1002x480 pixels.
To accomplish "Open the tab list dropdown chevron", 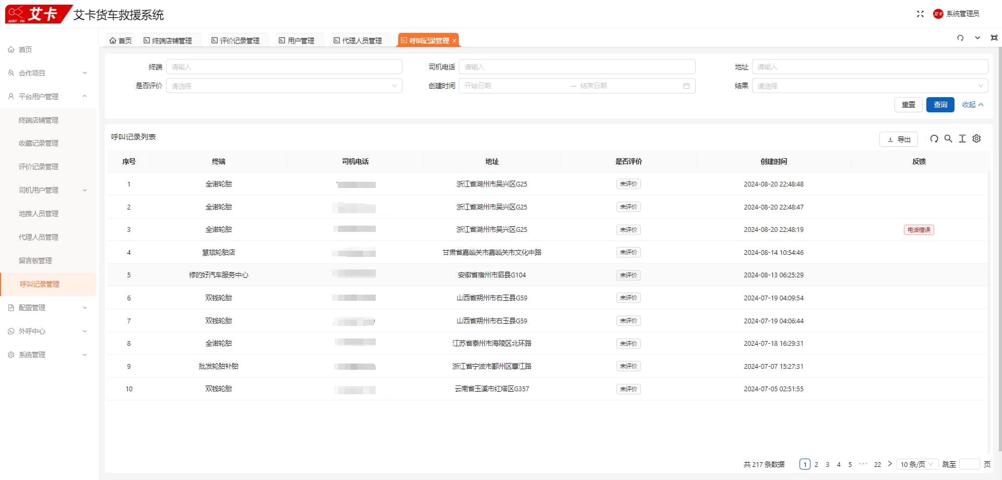I will [977, 38].
